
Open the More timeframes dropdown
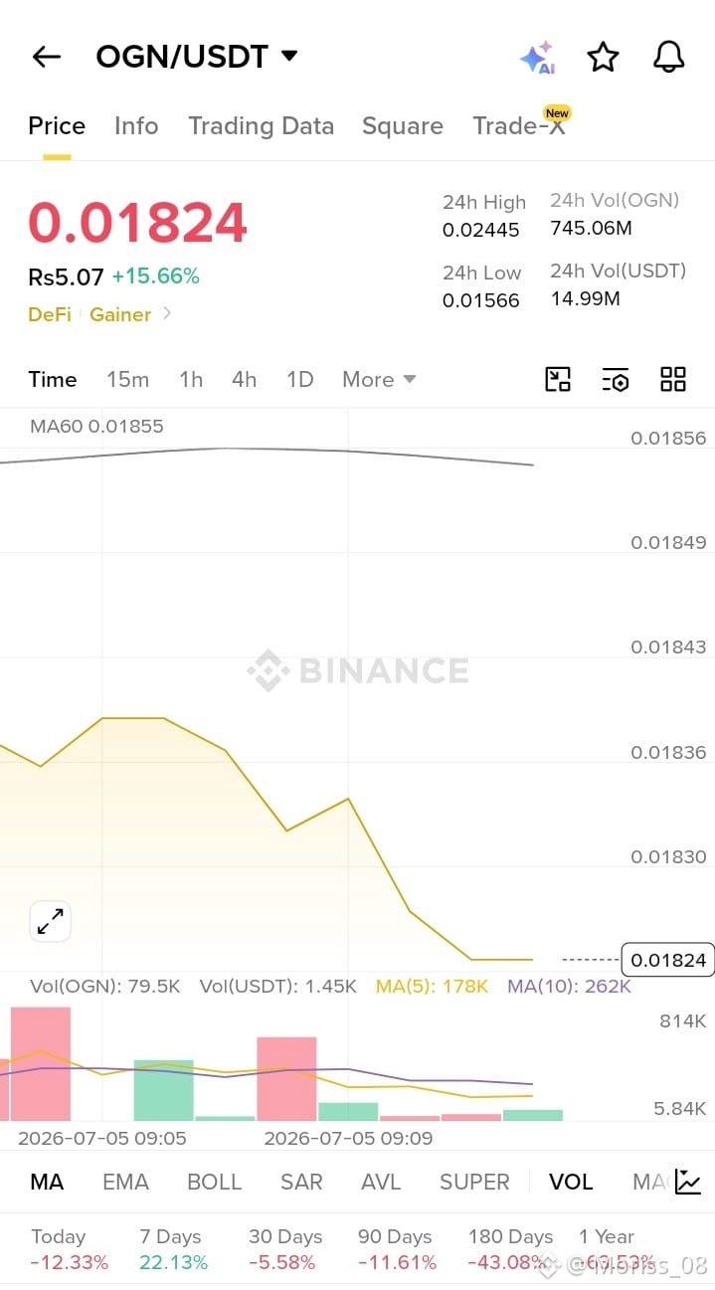[x=379, y=379]
